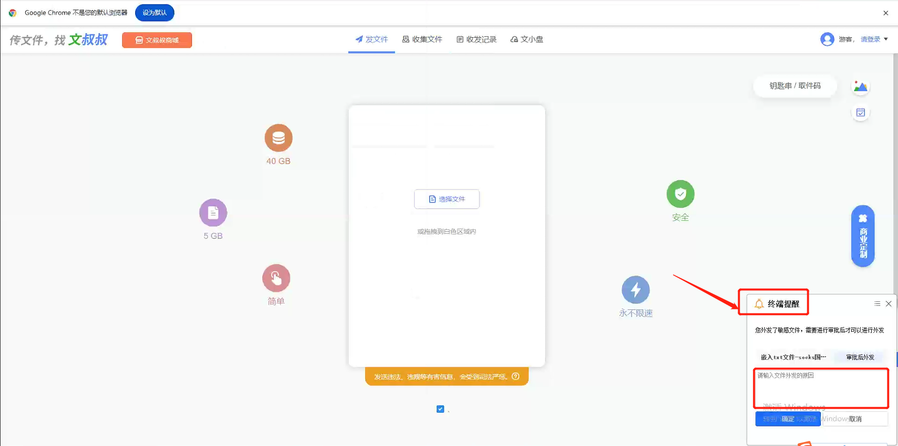
Task: Open the calendar check-in icon button
Action: [x=860, y=112]
